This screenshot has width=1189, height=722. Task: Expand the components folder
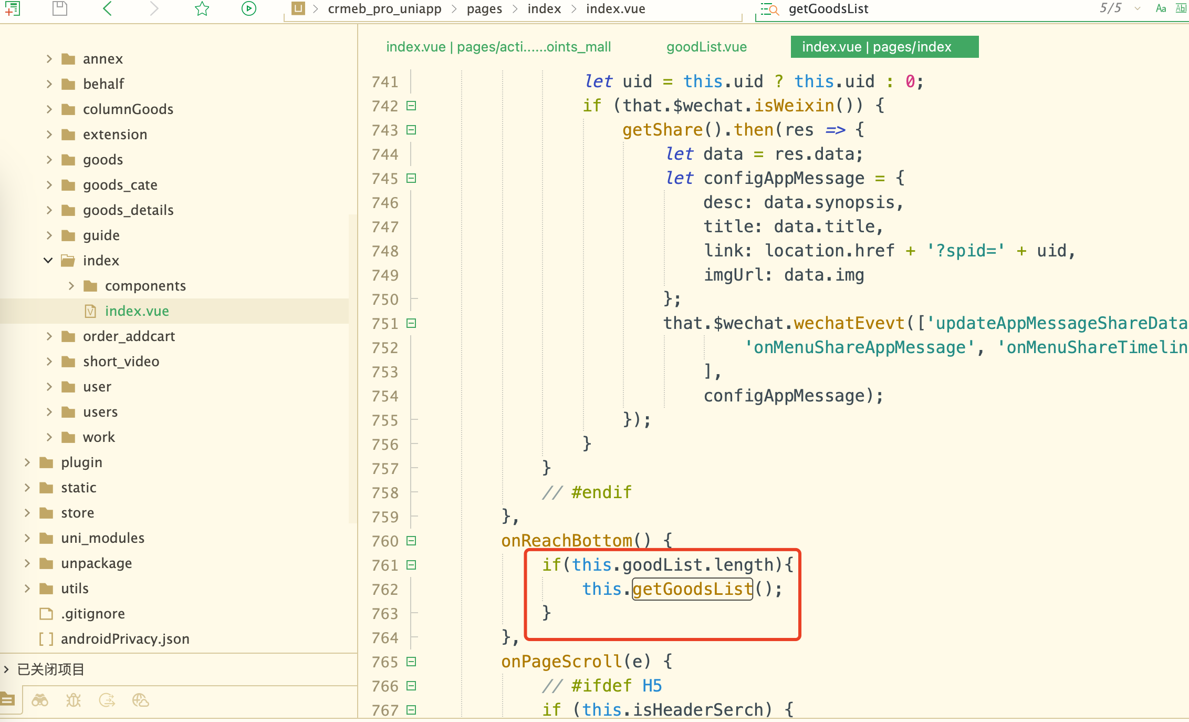(x=71, y=286)
